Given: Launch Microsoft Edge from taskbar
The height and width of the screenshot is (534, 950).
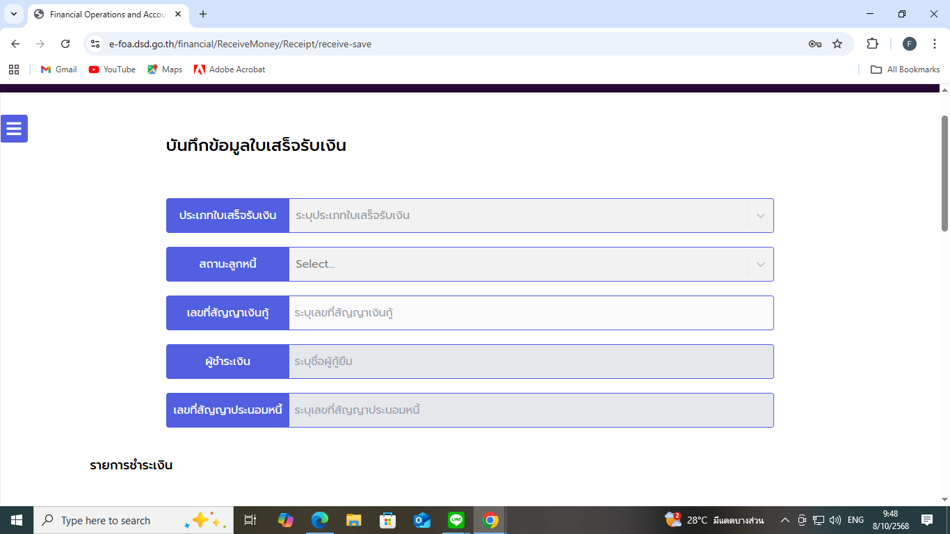Looking at the screenshot, I should click(320, 520).
